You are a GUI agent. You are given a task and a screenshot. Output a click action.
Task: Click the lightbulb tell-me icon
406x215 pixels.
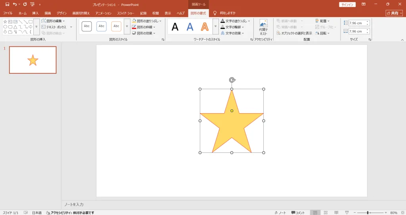click(214, 13)
